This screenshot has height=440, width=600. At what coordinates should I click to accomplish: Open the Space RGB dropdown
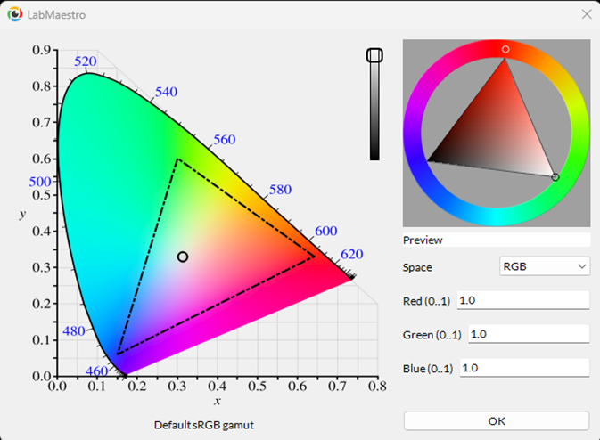click(544, 265)
